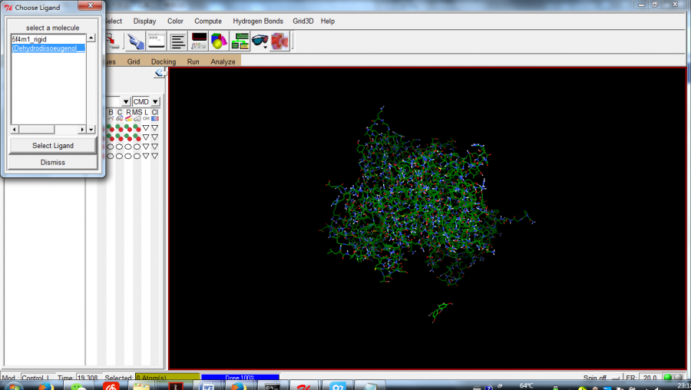Open the Hydrogen Bonds menu
The height and width of the screenshot is (390, 691).
click(258, 21)
